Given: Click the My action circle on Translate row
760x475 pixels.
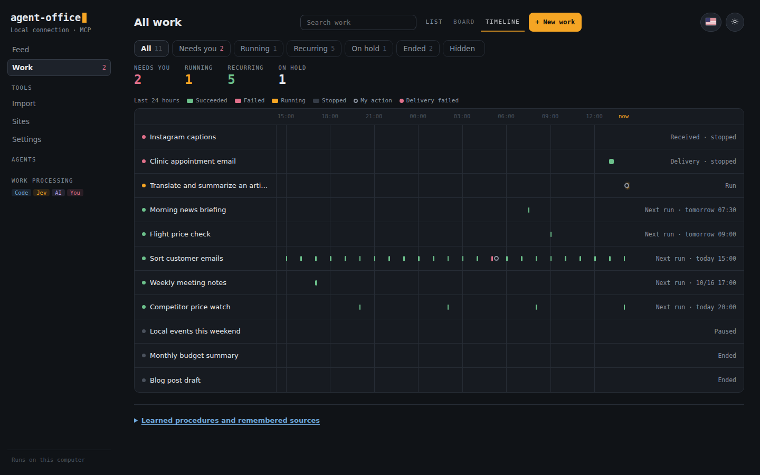Looking at the screenshot, I should (626, 186).
